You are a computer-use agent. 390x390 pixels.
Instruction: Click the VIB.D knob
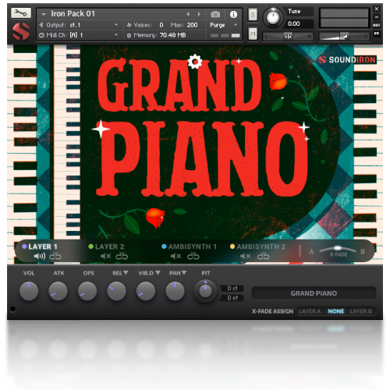click(146, 291)
